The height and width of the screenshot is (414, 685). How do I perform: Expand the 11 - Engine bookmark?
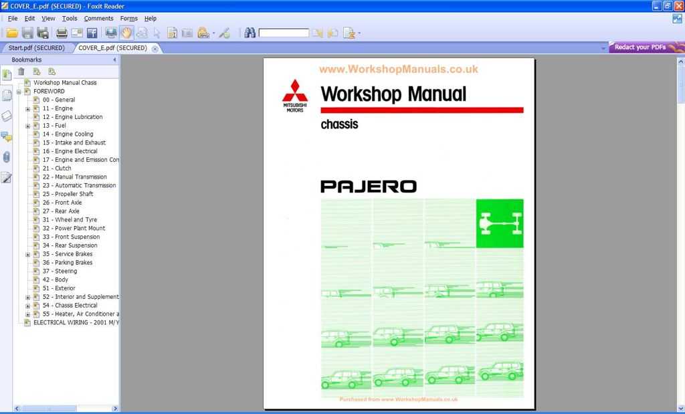click(x=28, y=109)
